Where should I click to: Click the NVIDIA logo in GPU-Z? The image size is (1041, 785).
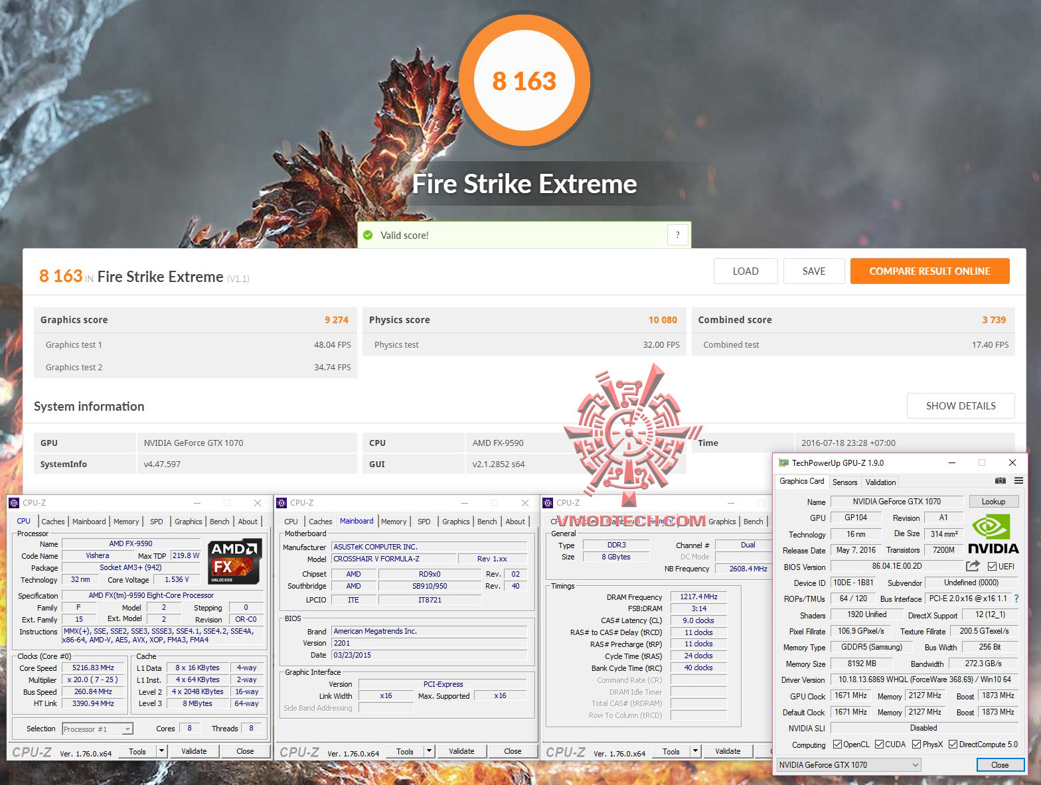click(993, 535)
